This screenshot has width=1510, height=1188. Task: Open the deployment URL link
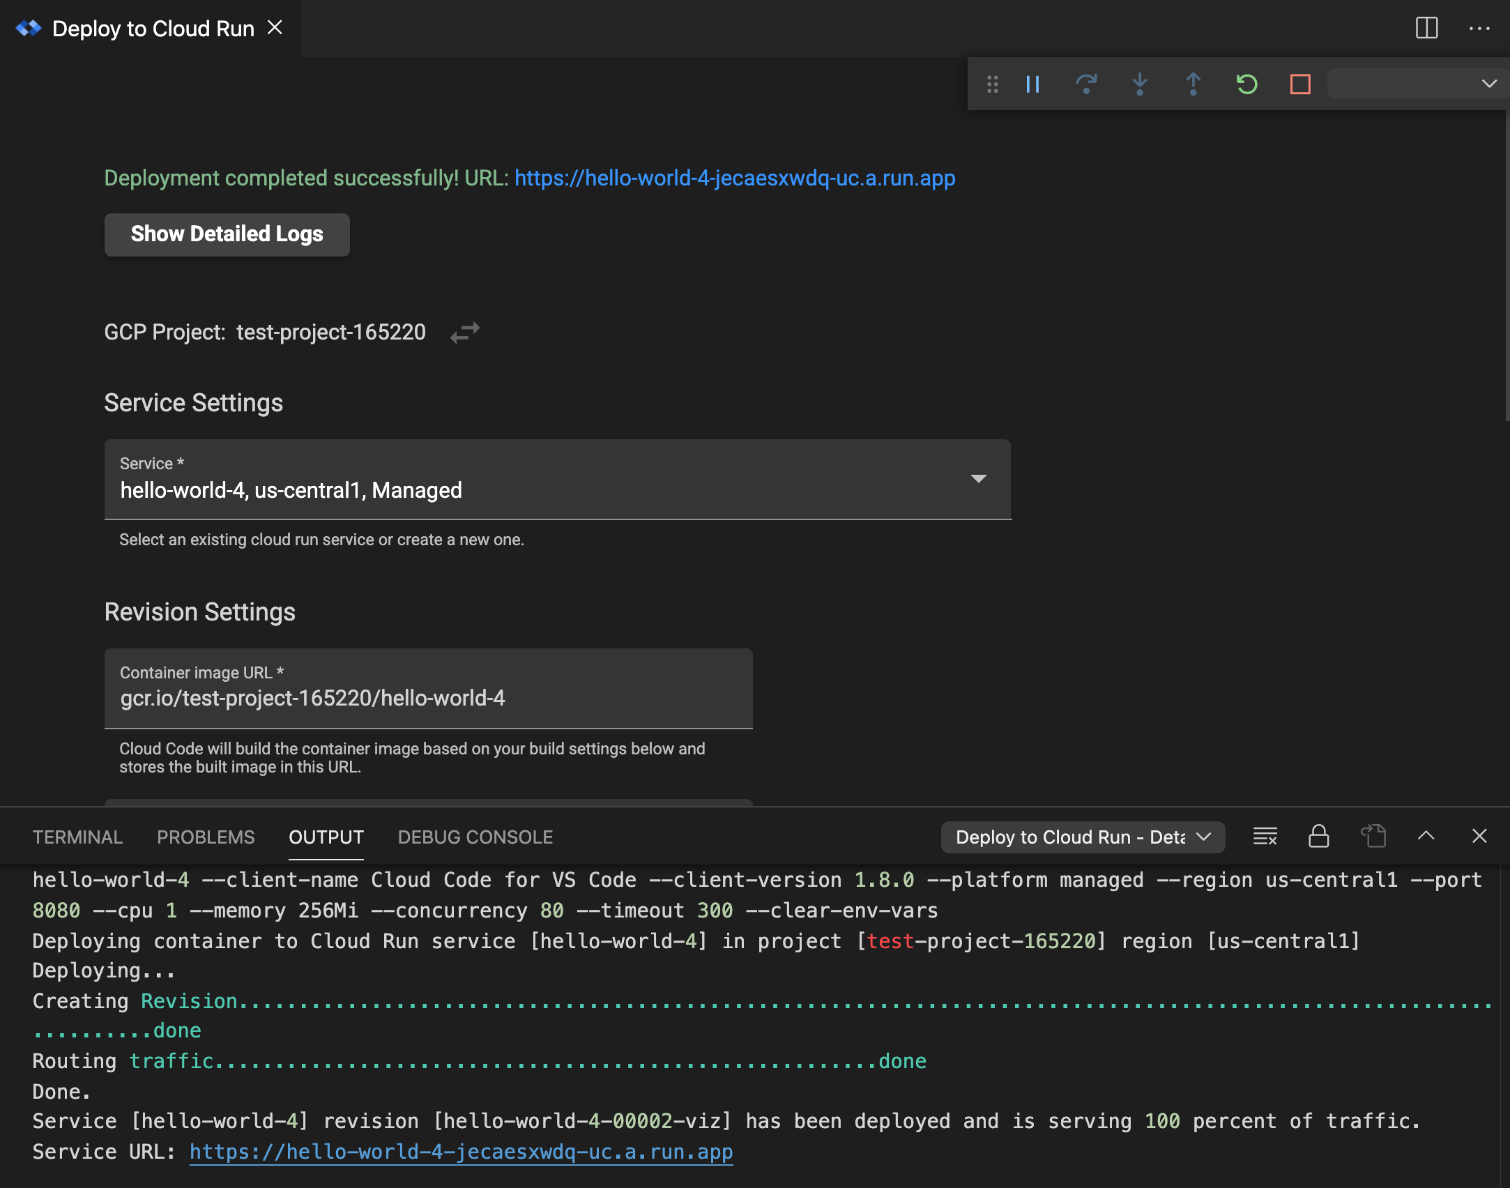tap(735, 178)
